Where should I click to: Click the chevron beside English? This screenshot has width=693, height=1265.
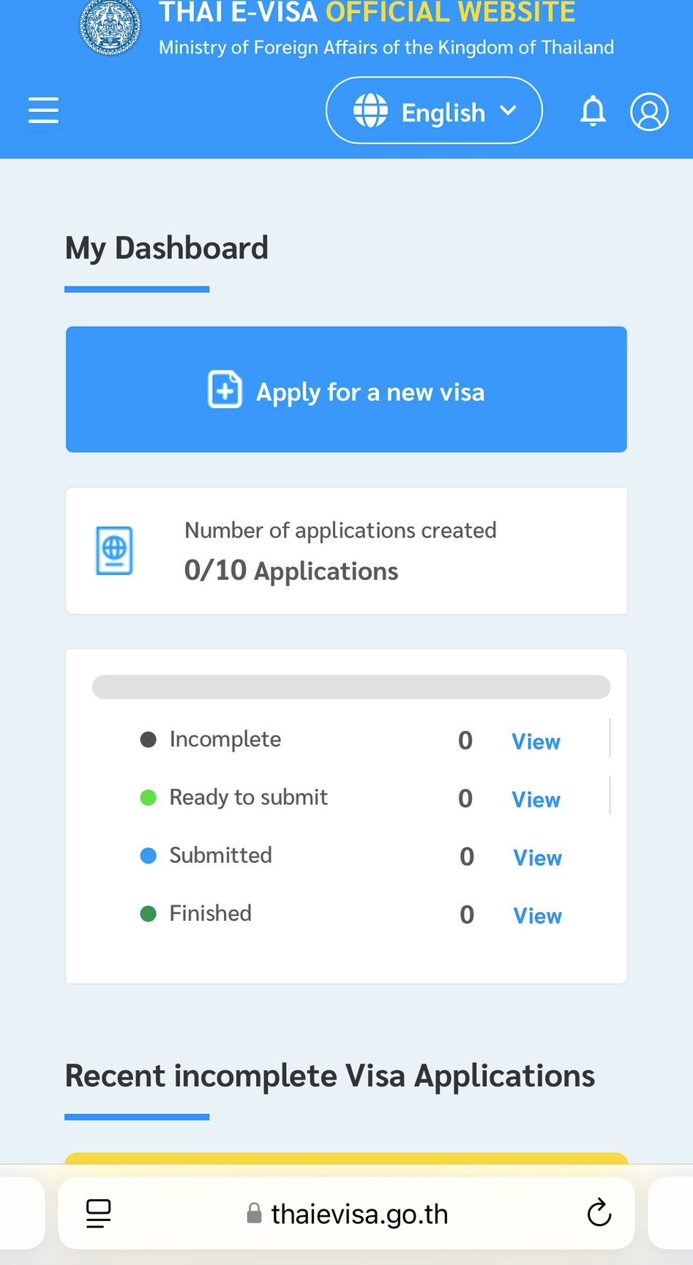click(508, 111)
